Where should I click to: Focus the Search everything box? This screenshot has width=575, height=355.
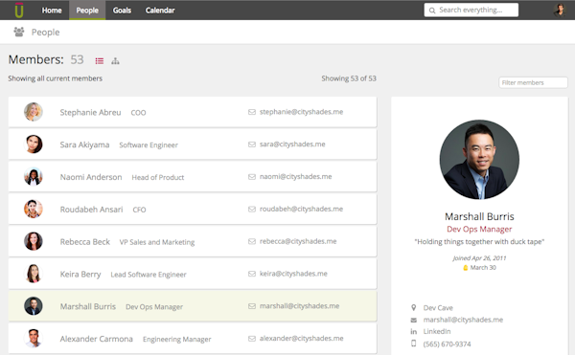[x=471, y=10]
